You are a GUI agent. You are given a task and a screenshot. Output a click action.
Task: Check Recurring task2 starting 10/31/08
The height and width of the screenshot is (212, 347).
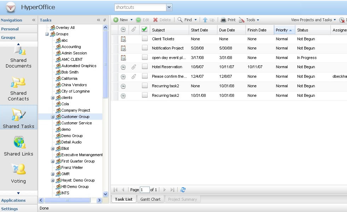tap(145, 95)
